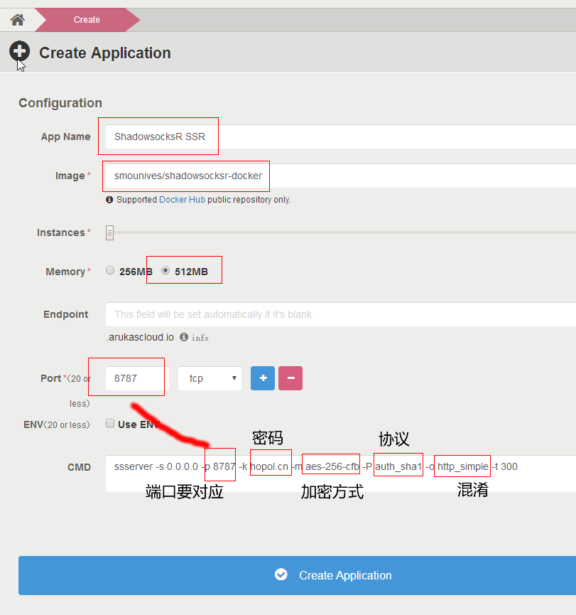Focus the CMD command field
Screen dimensions: 576x615
tap(340, 474)
